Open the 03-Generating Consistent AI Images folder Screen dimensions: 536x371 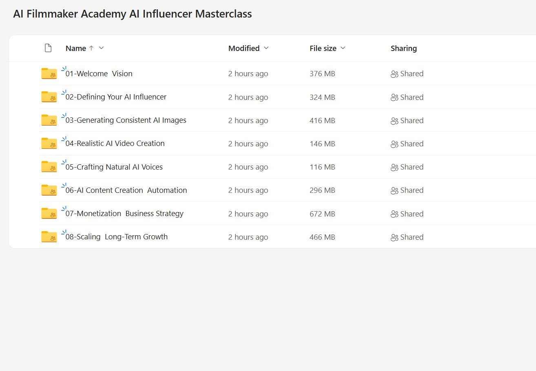click(x=126, y=120)
